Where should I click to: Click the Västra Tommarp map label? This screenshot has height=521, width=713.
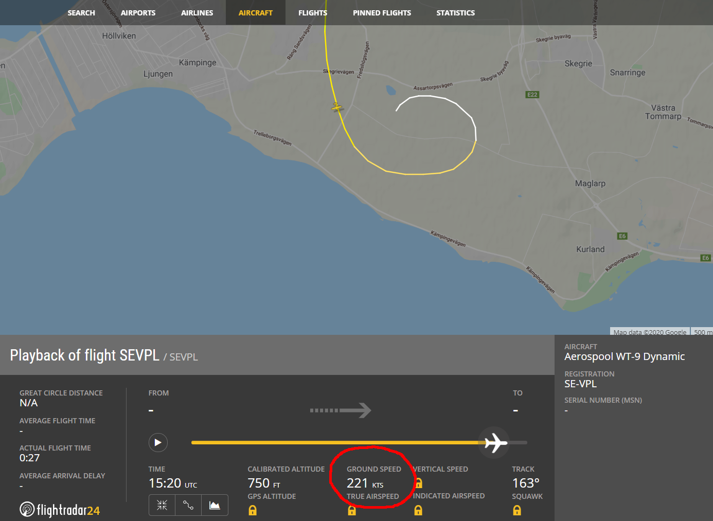click(x=663, y=112)
